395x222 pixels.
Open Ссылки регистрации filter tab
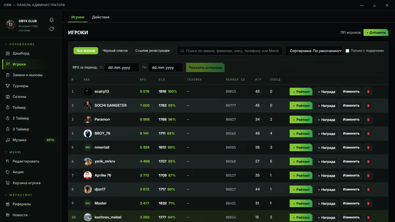pyautogui.click(x=153, y=51)
